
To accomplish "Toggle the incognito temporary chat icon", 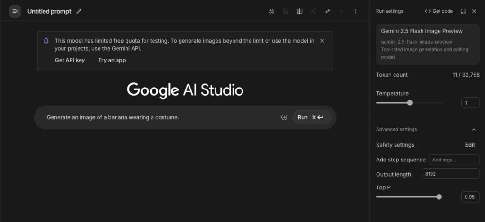I will pyautogui.click(x=272, y=11).
